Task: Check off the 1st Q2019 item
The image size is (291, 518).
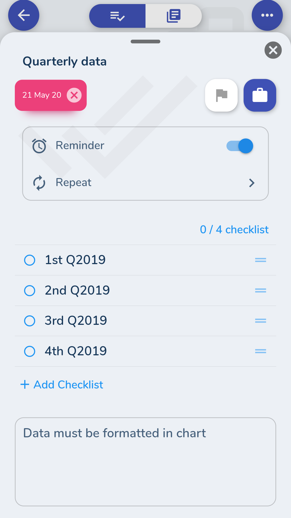Action: (x=30, y=260)
